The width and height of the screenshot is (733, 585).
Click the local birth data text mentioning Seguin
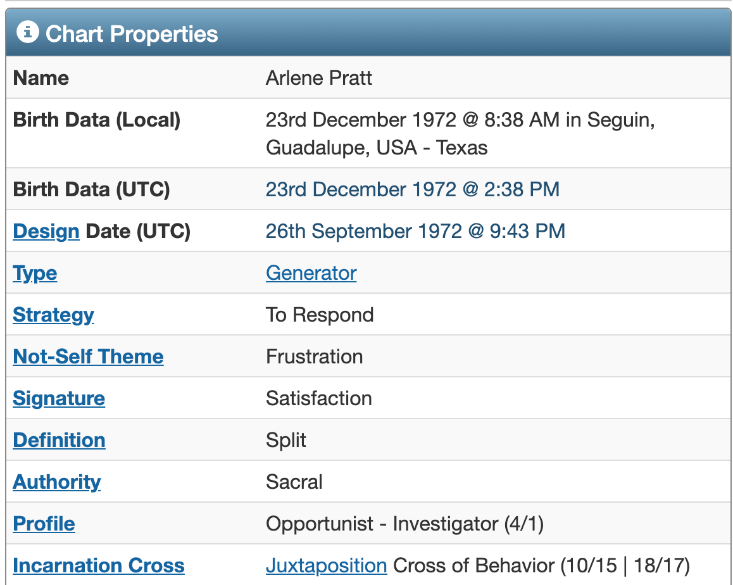[460, 134]
